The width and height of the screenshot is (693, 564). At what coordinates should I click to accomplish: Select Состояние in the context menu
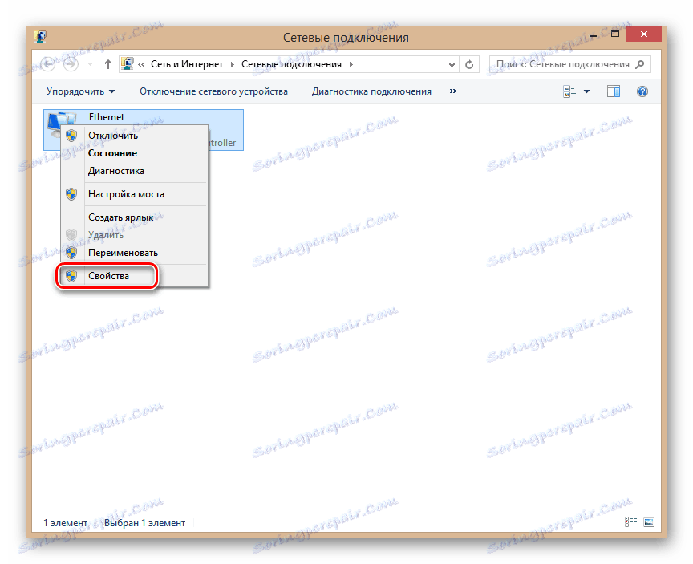115,152
